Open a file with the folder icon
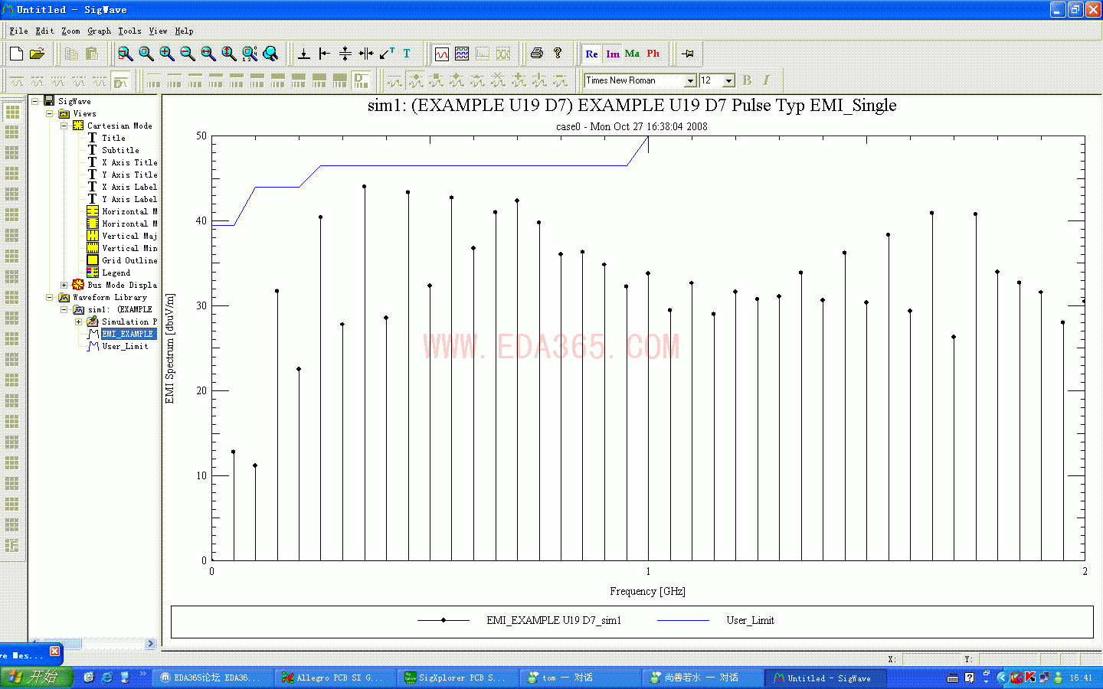 click(x=37, y=54)
